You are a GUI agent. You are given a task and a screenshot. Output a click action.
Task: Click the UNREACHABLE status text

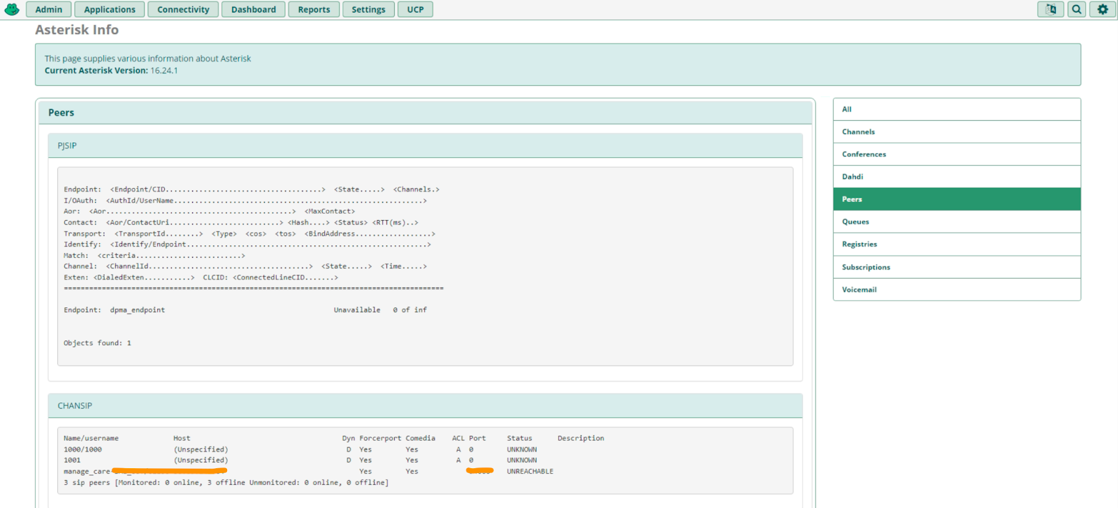[530, 472]
